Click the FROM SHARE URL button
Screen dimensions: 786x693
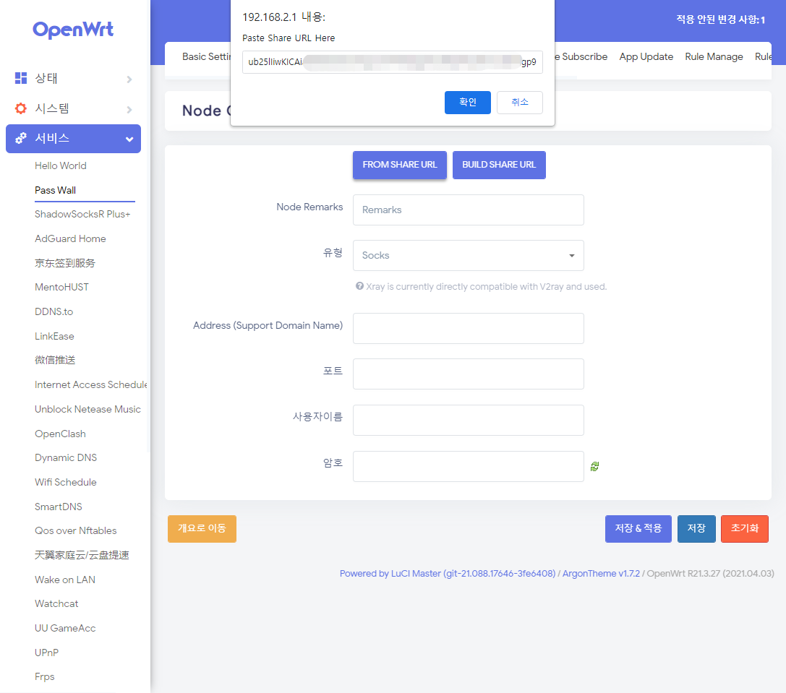click(400, 165)
